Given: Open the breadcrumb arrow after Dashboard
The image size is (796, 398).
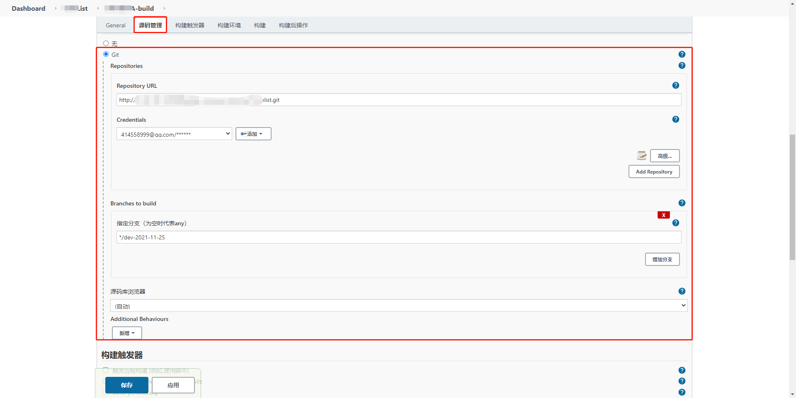Looking at the screenshot, I should 56,8.
